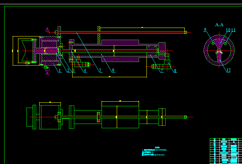
Task: Select the title block parts table
Action: 226,151
